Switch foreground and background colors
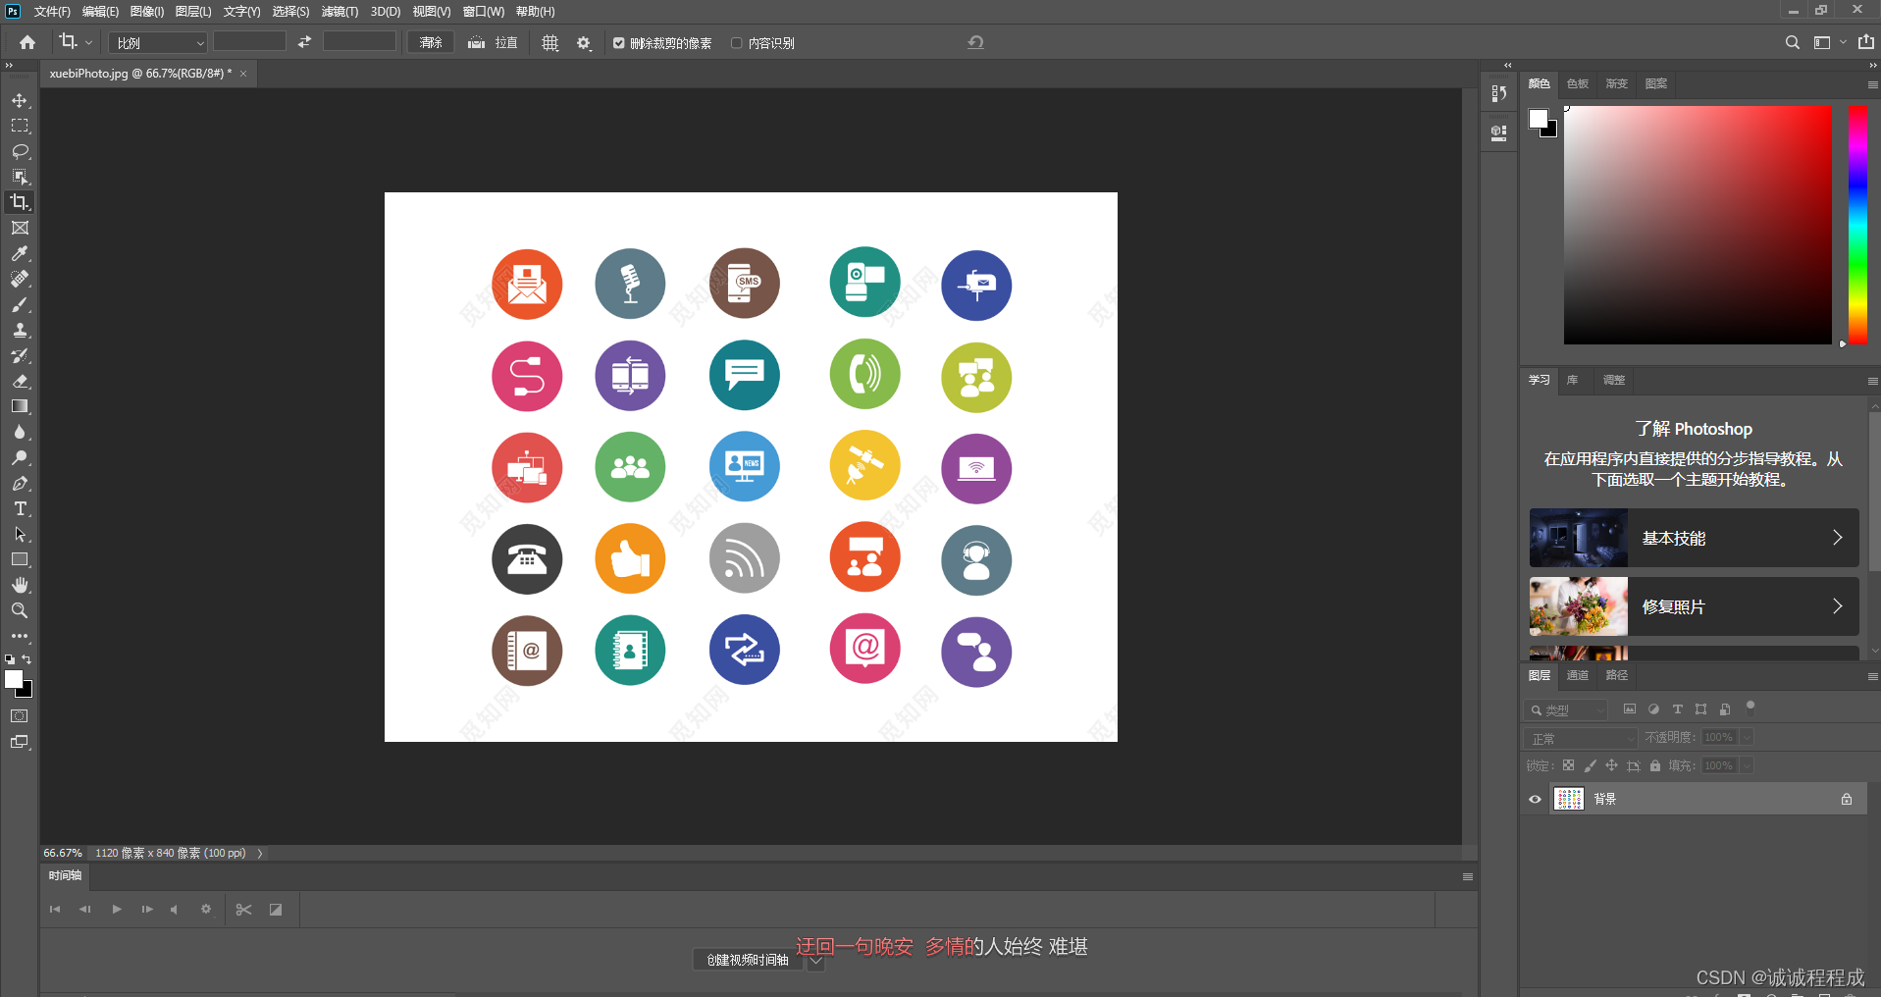Image resolution: width=1881 pixels, height=997 pixels. [x=26, y=659]
